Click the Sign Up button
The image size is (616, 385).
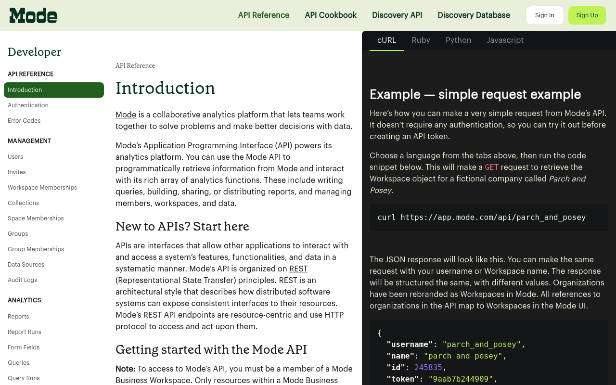pos(587,15)
